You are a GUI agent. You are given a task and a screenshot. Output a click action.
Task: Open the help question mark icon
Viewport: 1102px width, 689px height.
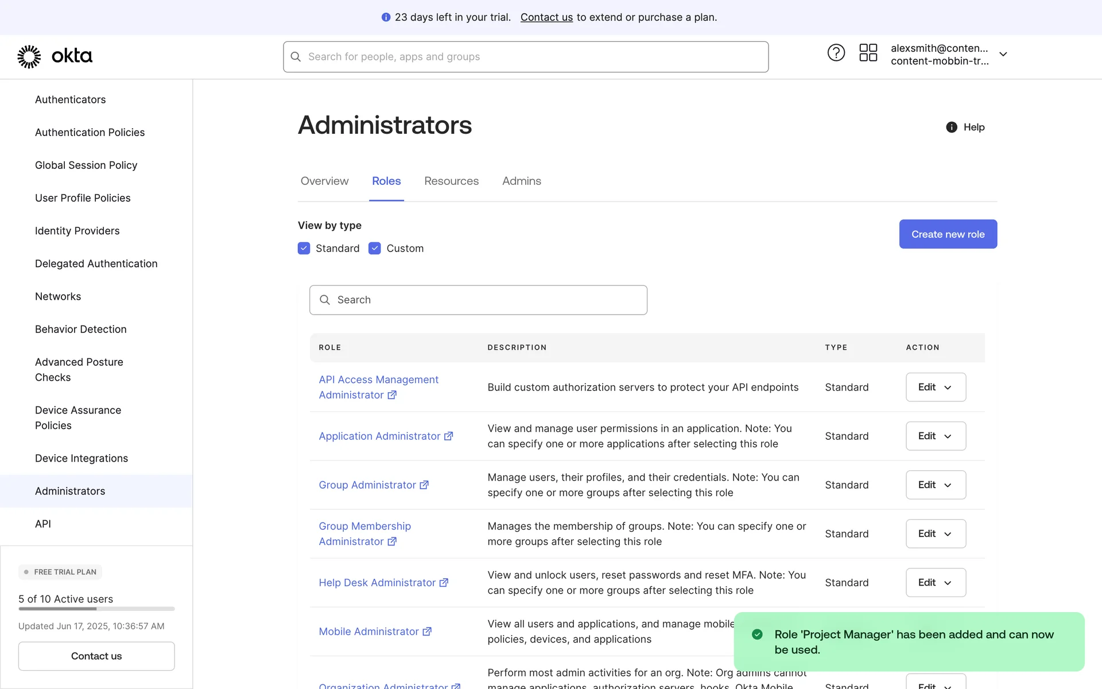[836, 53]
